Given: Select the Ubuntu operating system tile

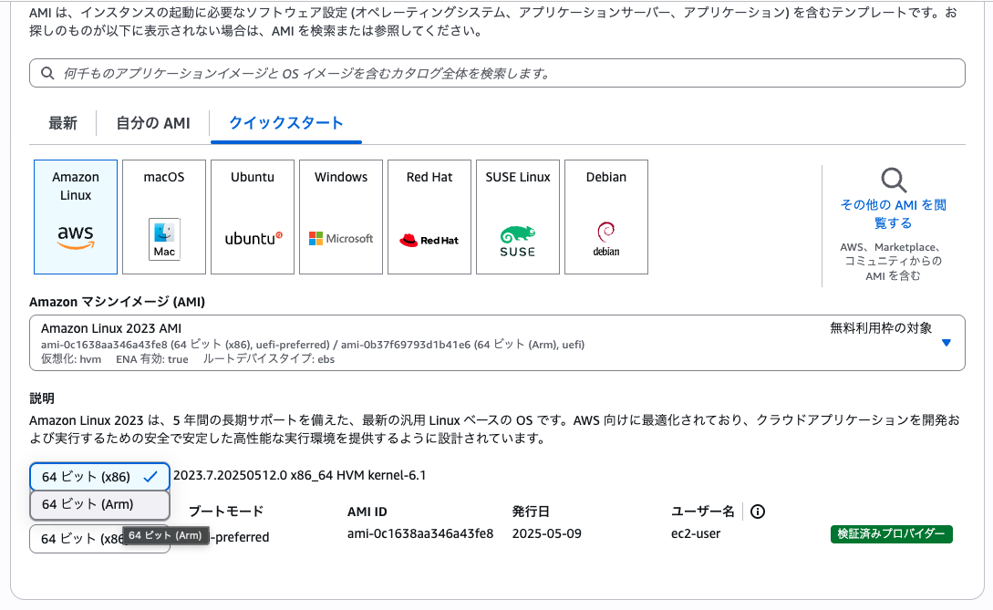Looking at the screenshot, I should (252, 216).
